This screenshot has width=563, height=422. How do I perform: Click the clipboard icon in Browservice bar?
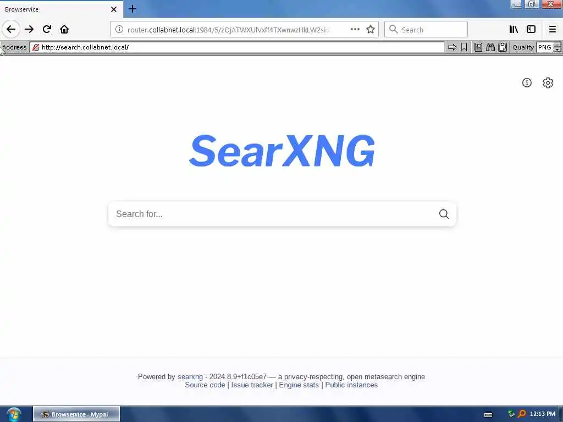(503, 47)
